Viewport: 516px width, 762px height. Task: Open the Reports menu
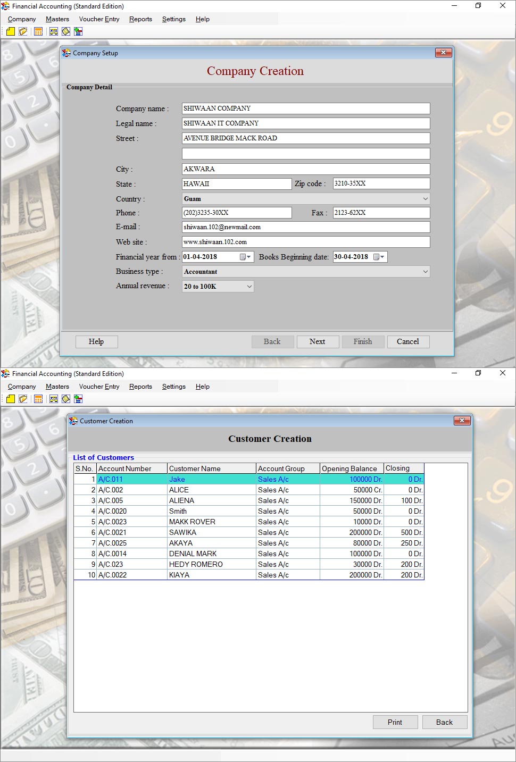pos(140,19)
